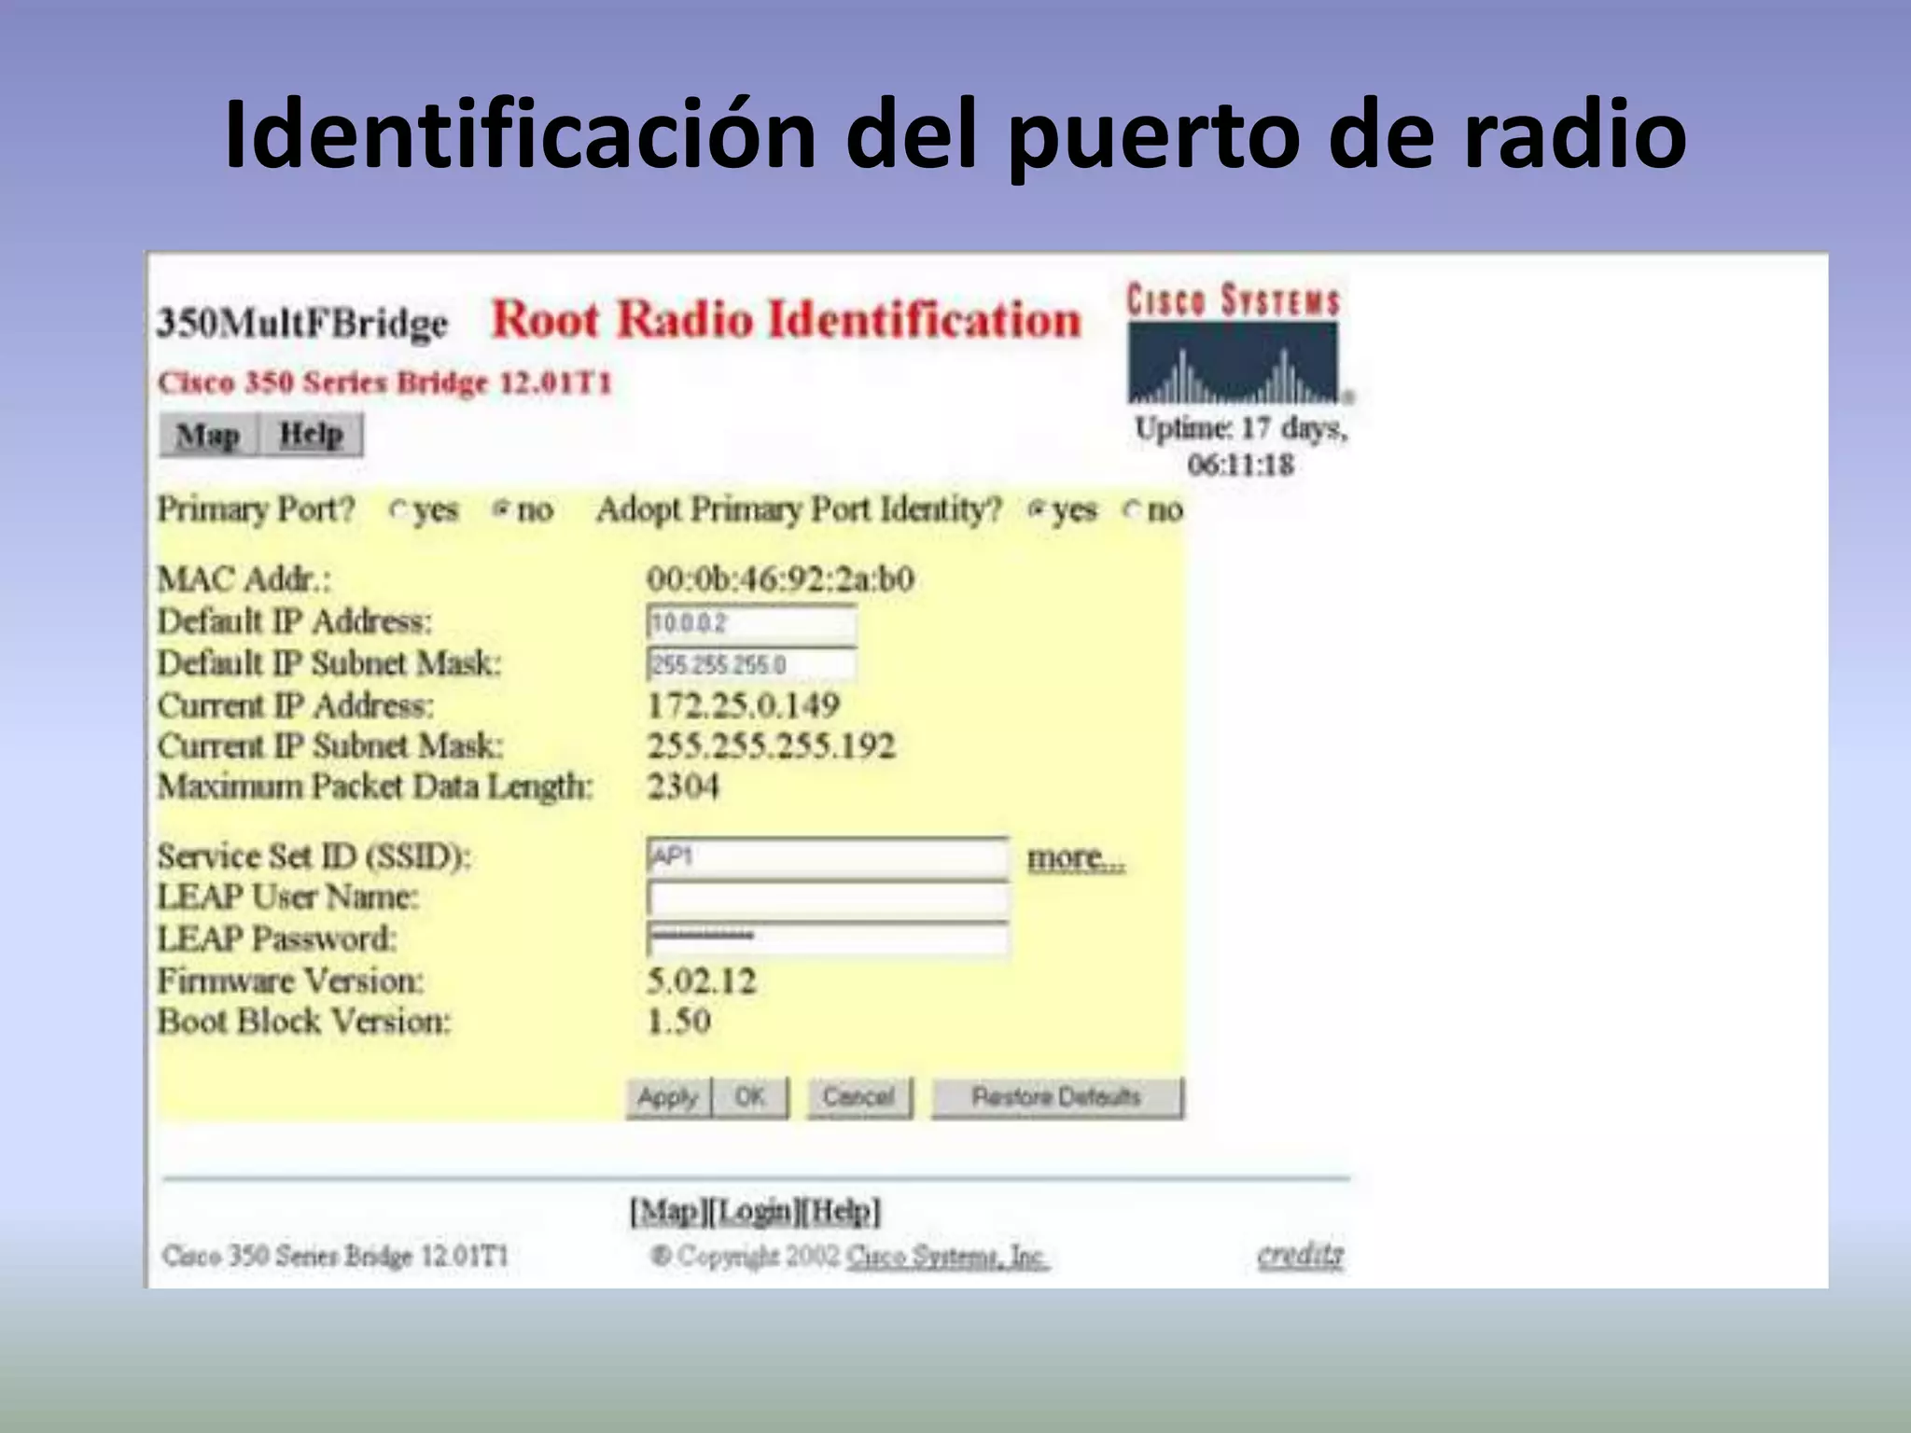Screen dimensions: 1911x1433
Task: Open the [Map] footer link
Action: [x=668, y=1212]
